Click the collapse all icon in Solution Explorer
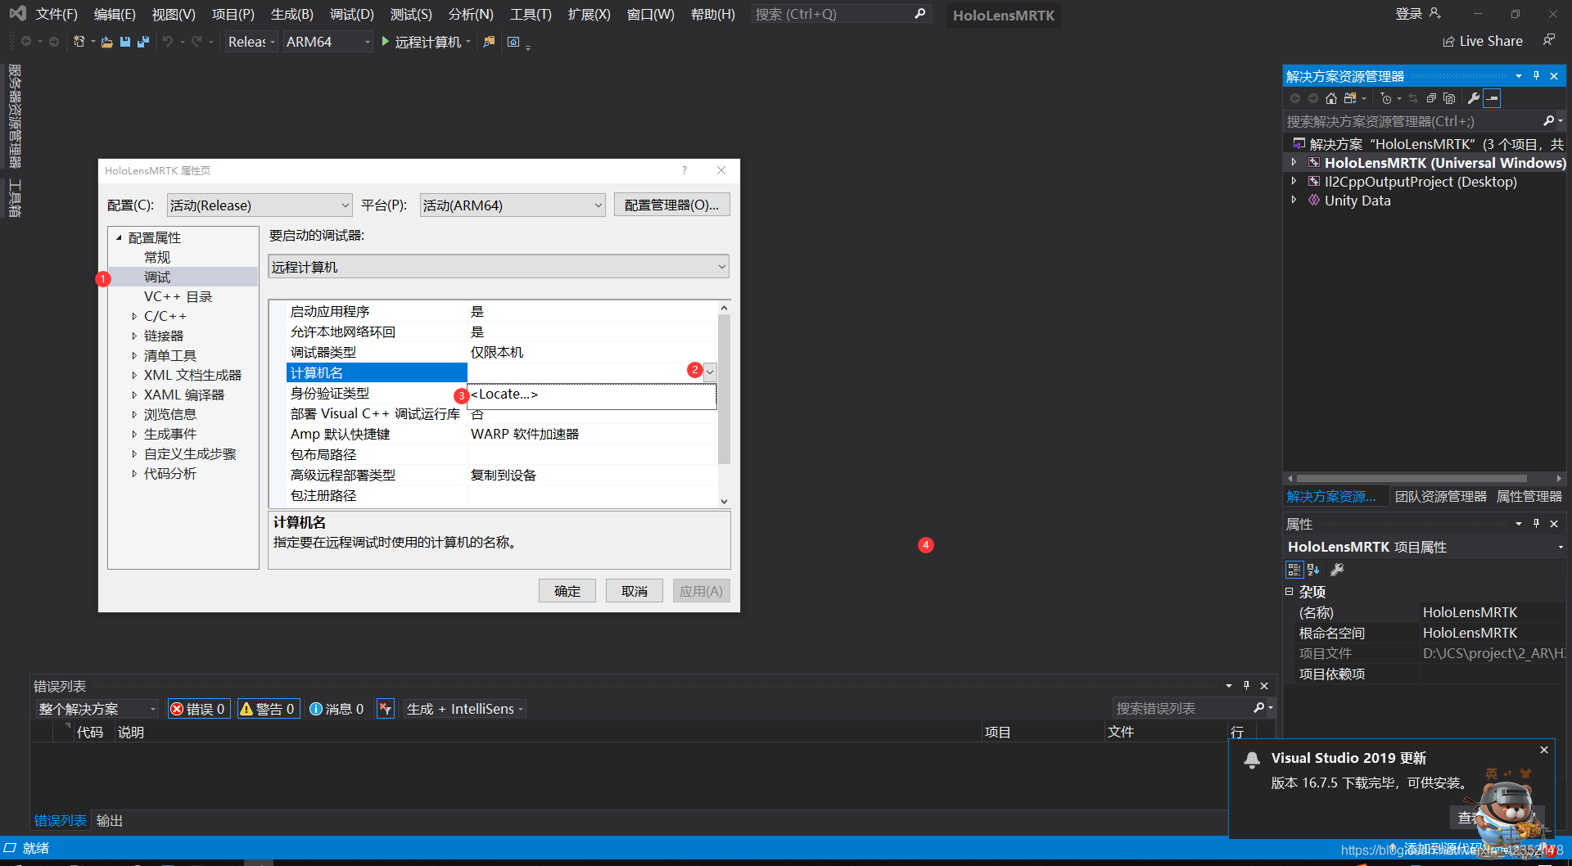The image size is (1572, 866). (x=1431, y=98)
